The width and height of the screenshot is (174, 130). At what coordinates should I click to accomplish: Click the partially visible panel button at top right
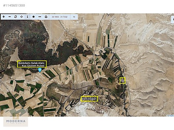(x=173, y=19)
